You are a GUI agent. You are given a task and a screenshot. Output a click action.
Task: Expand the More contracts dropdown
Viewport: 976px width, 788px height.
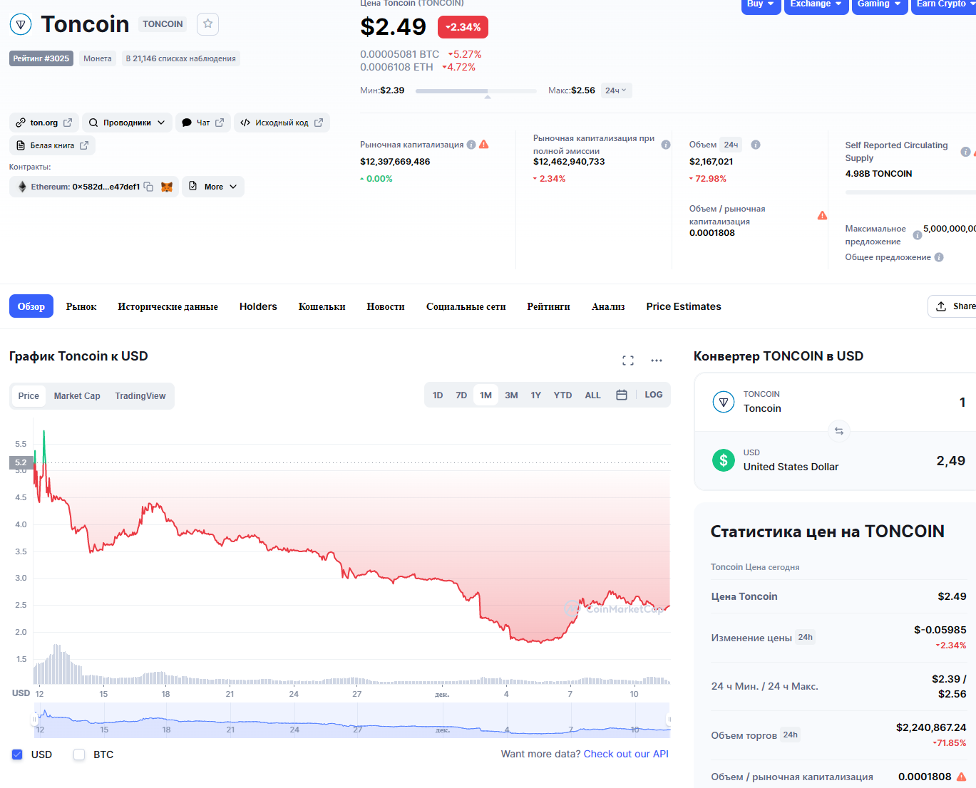[x=213, y=187]
